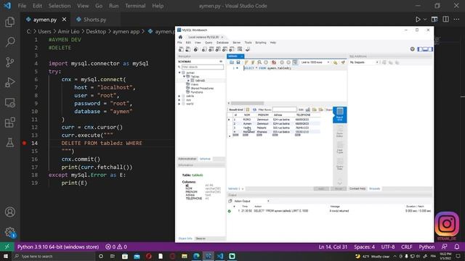Click Ln 14, Col 31 in the status bar
Viewport: 465px width, 261px height.
click(333, 246)
